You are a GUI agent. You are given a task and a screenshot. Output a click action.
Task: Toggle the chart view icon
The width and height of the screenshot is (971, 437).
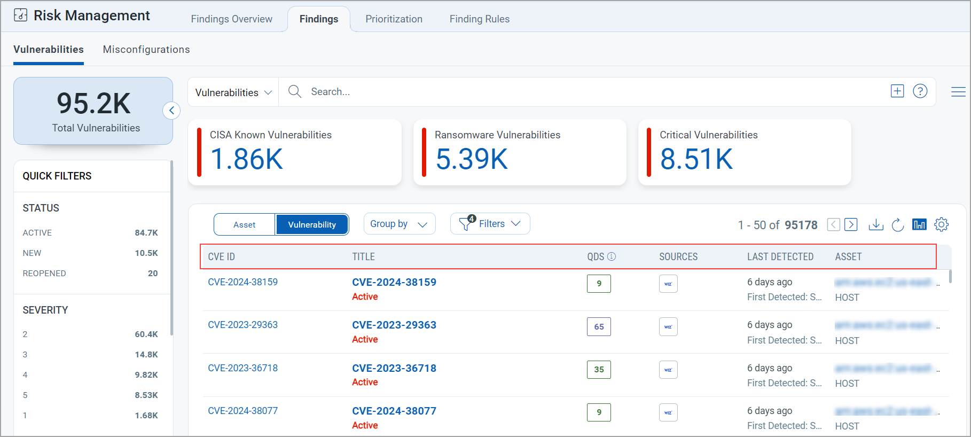(x=919, y=224)
